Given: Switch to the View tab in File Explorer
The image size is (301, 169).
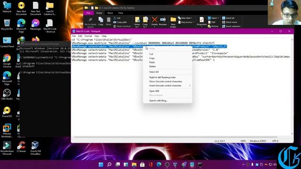Looking at the screenshot, I should (120, 13).
